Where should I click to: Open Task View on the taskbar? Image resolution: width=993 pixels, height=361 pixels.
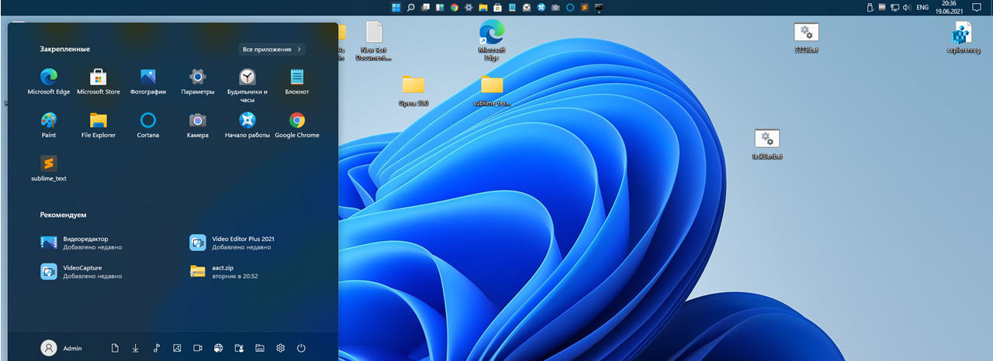coord(425,8)
